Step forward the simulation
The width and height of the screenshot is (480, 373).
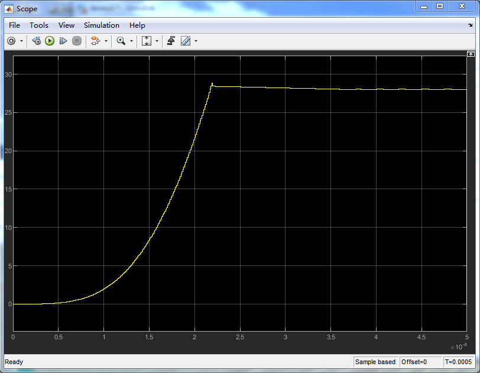63,41
